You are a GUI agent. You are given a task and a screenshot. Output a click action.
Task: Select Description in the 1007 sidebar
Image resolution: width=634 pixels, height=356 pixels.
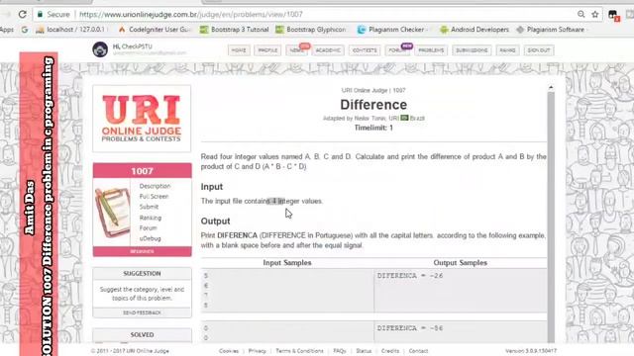(155, 186)
